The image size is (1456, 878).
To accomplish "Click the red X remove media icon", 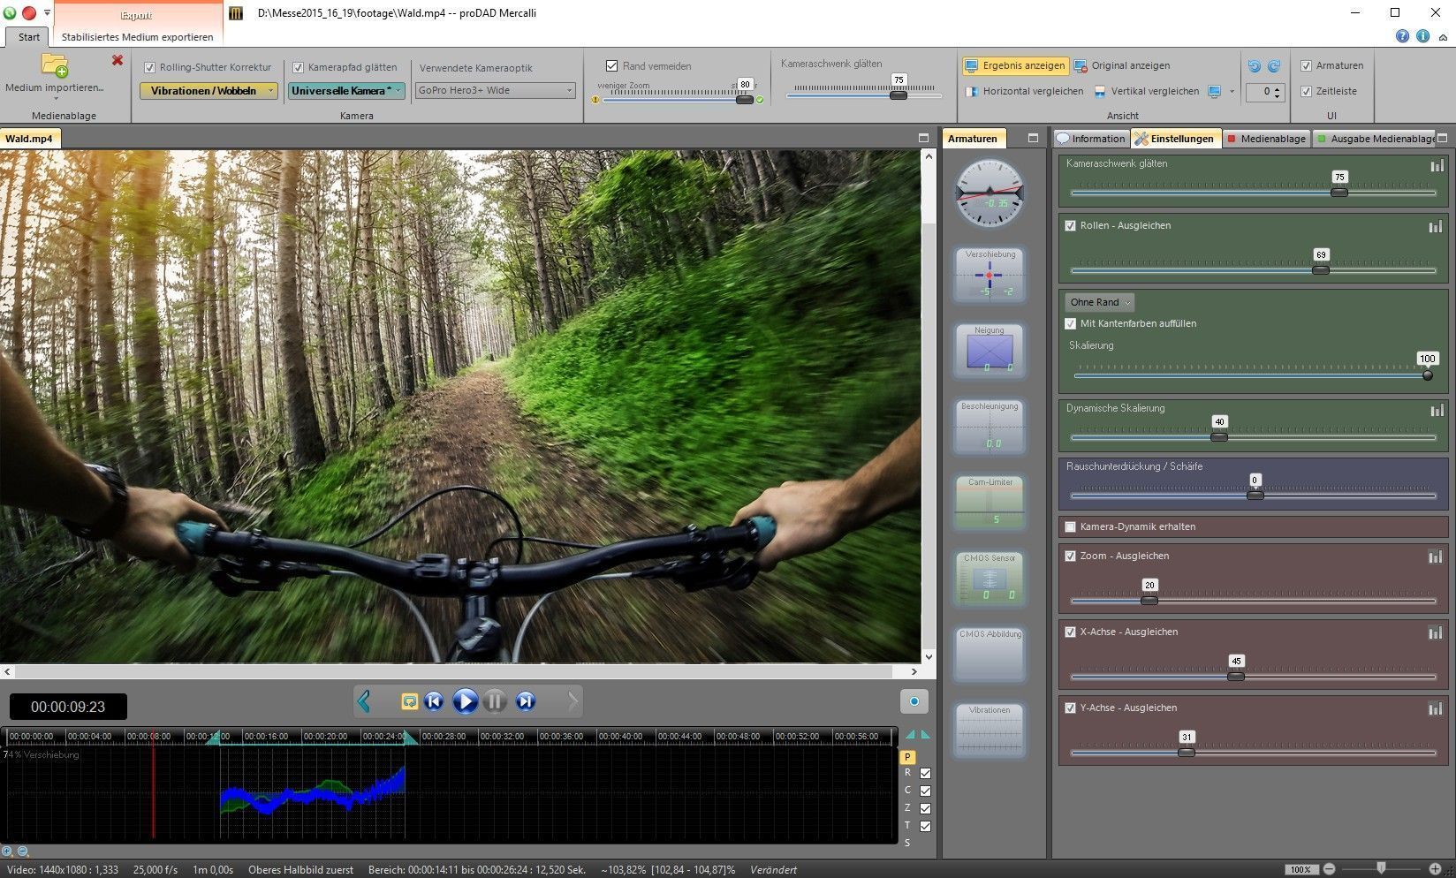I will (118, 60).
